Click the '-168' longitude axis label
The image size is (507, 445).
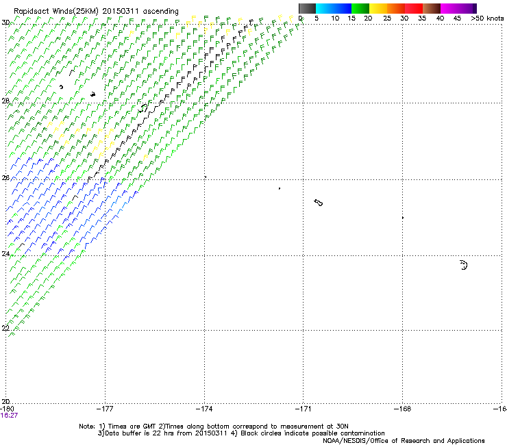click(403, 409)
